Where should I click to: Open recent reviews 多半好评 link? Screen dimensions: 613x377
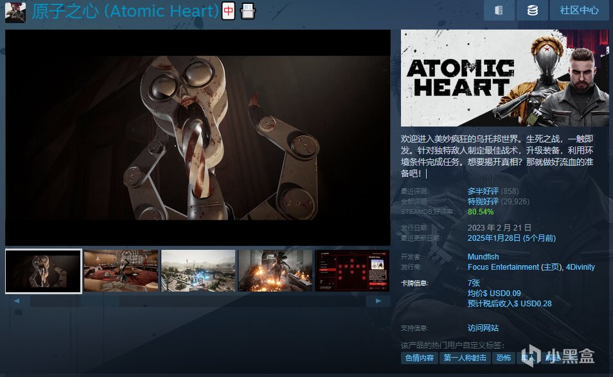point(483,191)
